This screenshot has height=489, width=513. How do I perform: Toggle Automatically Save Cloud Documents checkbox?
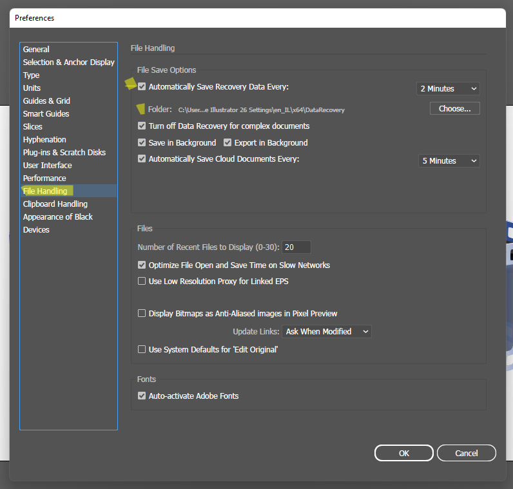point(142,159)
